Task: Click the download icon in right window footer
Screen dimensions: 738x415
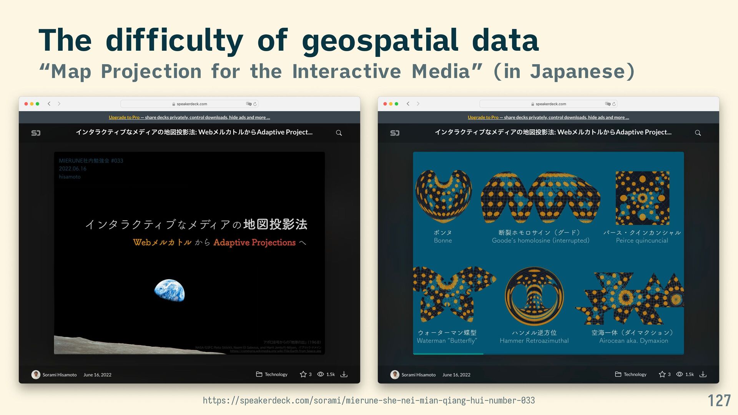Action: coord(703,374)
